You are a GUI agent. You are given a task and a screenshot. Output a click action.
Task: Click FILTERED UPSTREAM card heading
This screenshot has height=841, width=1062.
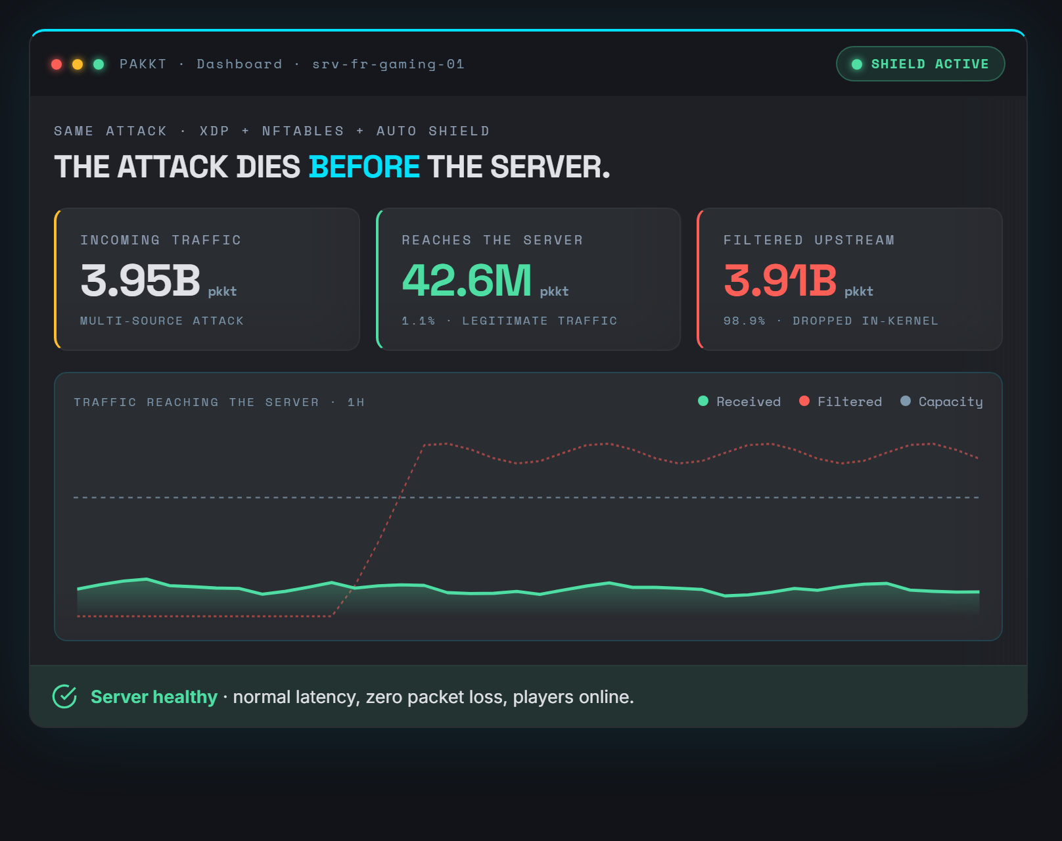click(809, 240)
